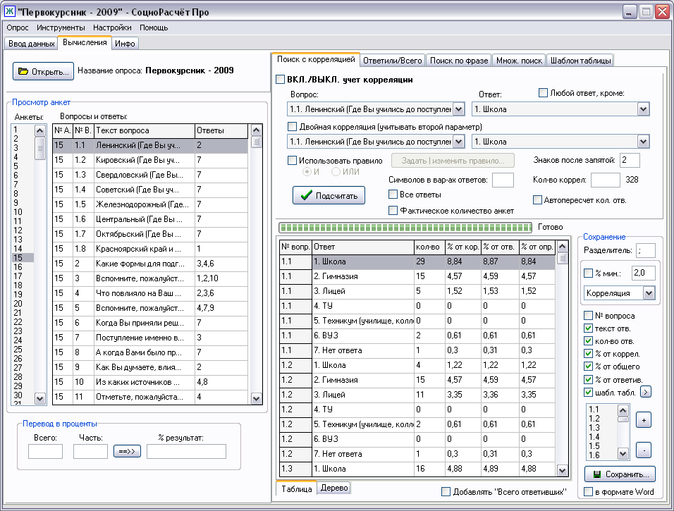Click the Открыть folder icon button
Viewport: 674px width, 511px height.
(42, 71)
